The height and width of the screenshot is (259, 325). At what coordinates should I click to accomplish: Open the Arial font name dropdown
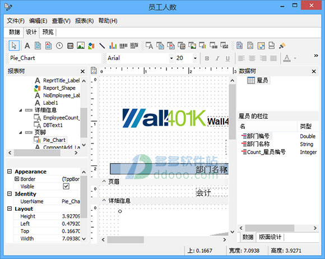pyautogui.click(x=171, y=58)
